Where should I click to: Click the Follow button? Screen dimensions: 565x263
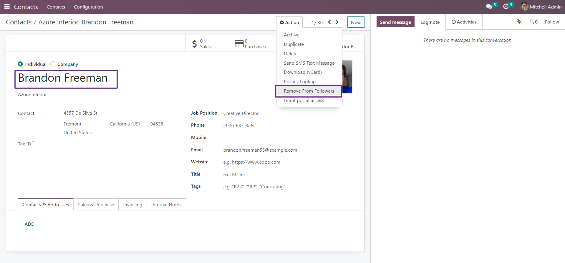[x=552, y=22]
